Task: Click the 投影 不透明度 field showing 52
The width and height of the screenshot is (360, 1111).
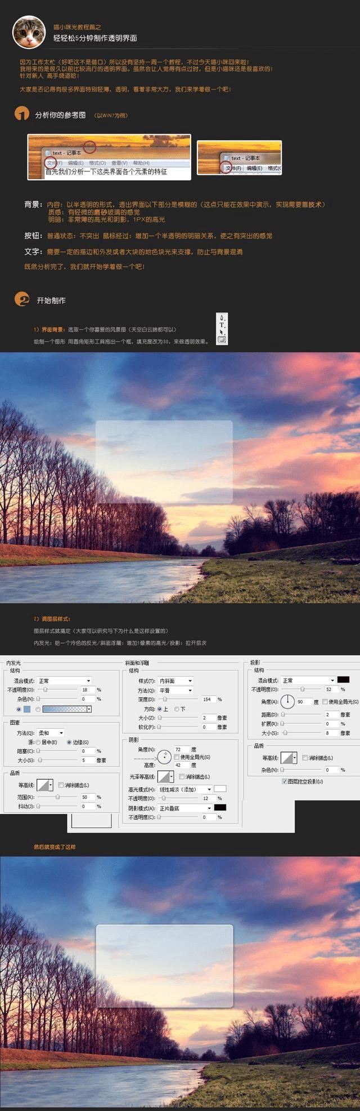Action: coord(332,689)
